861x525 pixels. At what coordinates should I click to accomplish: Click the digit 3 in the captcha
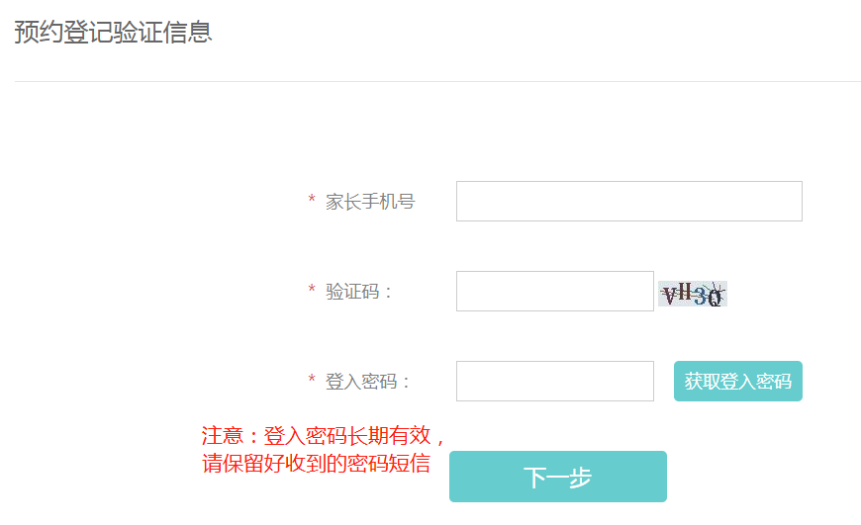[x=701, y=296]
